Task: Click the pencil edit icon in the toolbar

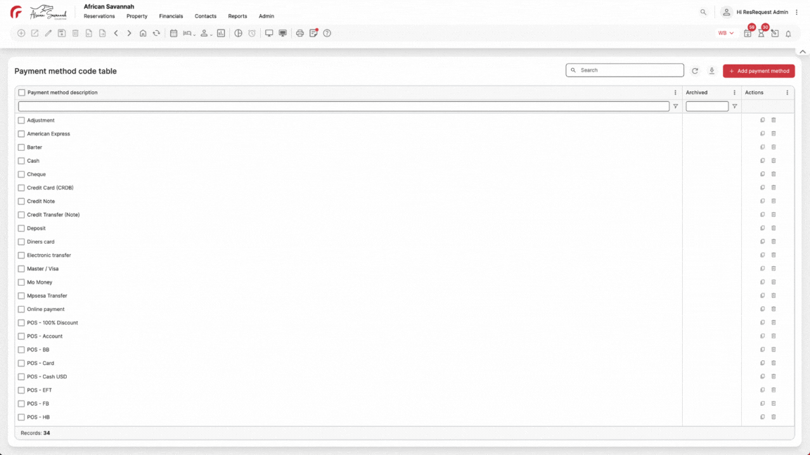Action: (x=48, y=33)
